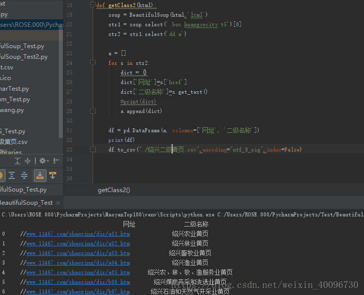Viewport: 364px width, 295px height.
Task: Click the Expand All icon in project toolbar
Action: [x=17, y=161]
